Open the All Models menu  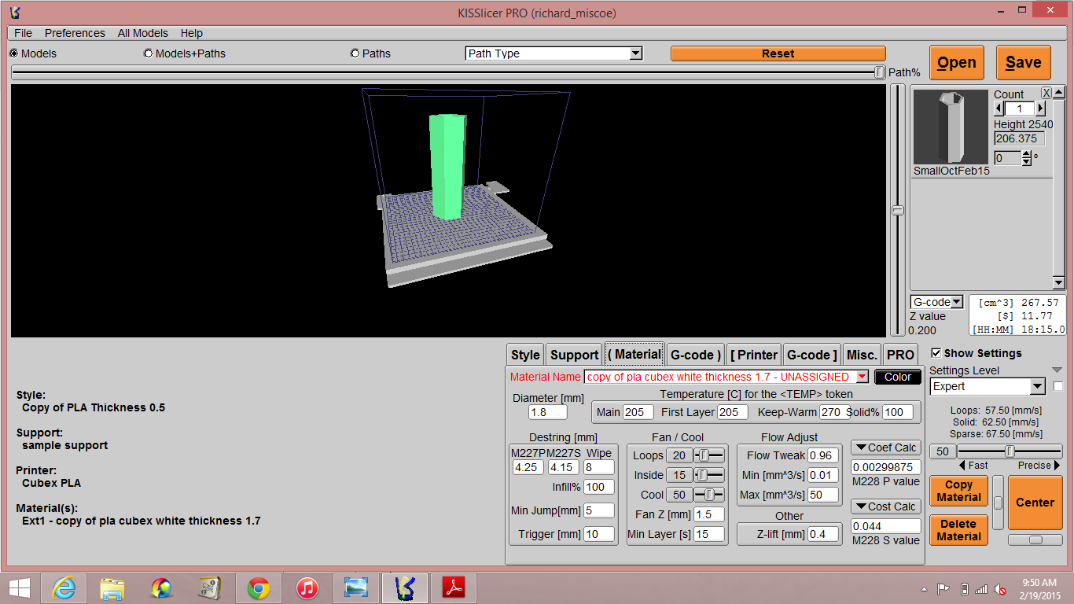pos(143,33)
